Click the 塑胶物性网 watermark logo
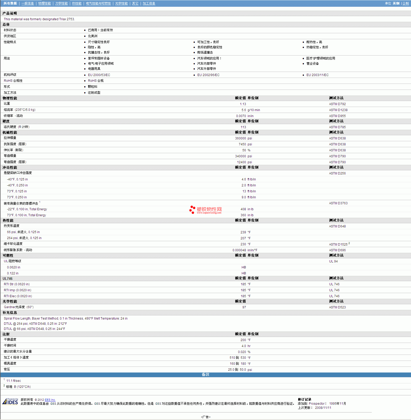Viewport: 411px width, 420px height. coord(206,210)
